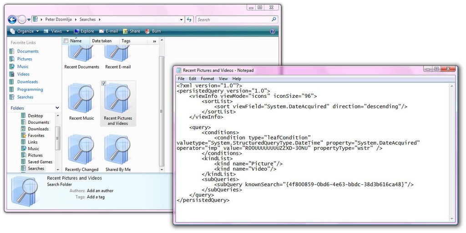This screenshot has height=233, width=466.
Task: Open the File menu in Notepad
Action: tap(181, 79)
